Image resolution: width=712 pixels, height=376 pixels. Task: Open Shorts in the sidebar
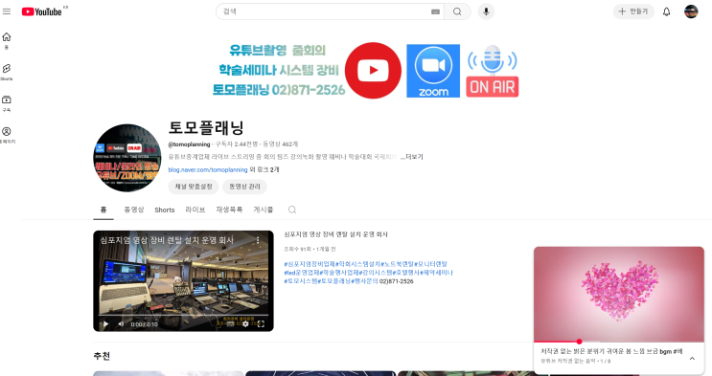[x=7, y=72]
